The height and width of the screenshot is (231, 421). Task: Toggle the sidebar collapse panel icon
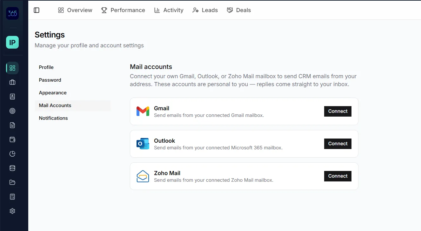[37, 10]
